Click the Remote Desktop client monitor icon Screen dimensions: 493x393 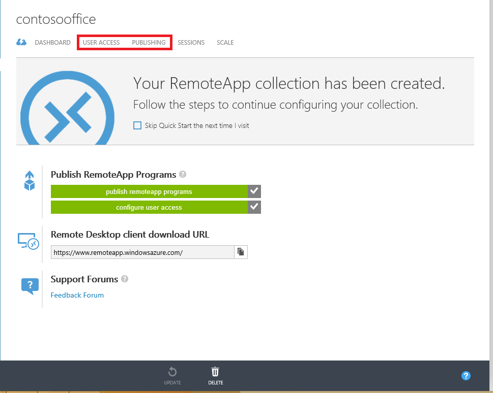pyautogui.click(x=28, y=241)
